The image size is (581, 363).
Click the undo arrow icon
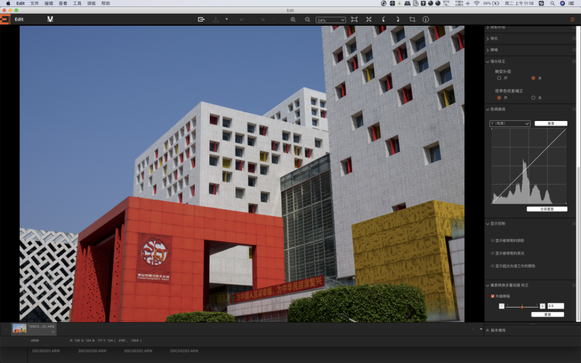pyautogui.click(x=242, y=19)
